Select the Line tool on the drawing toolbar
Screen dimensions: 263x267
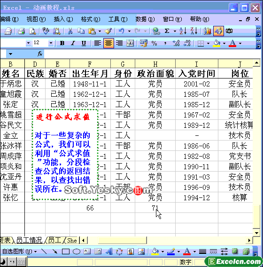[x=44, y=251]
